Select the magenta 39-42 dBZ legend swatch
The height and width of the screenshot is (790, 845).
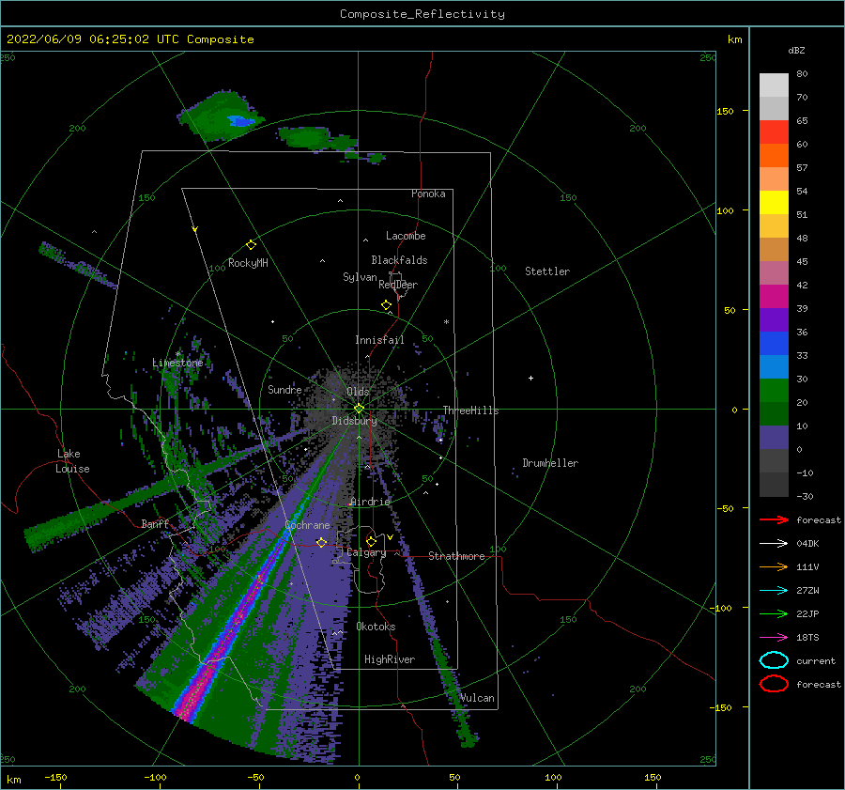click(x=774, y=297)
